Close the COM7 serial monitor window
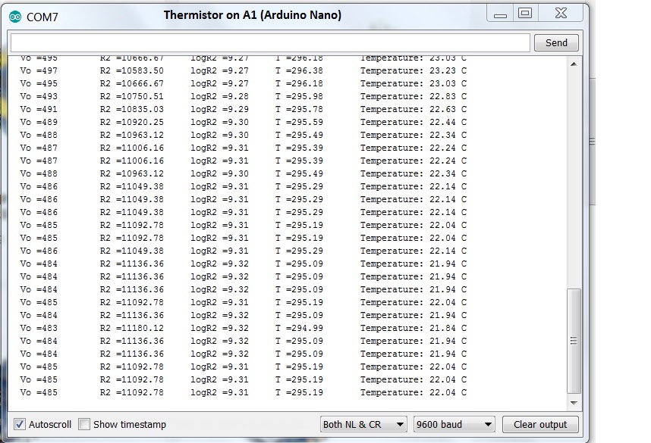The width and height of the screenshot is (651, 443). [x=561, y=14]
